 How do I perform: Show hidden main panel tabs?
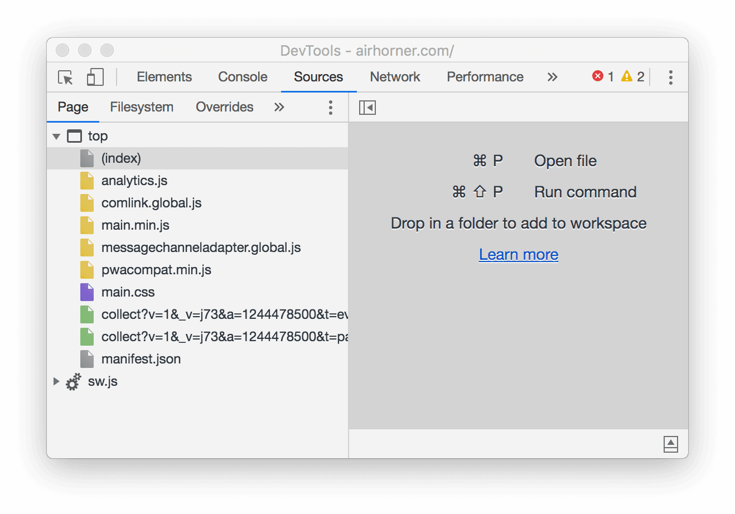(x=552, y=77)
